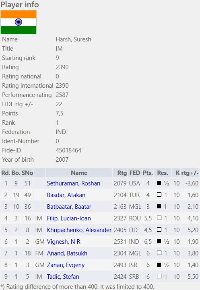Image resolution: width=200 pixels, height=290 pixels.
Task: Click white piece icon in round 7
Action: [159, 253]
